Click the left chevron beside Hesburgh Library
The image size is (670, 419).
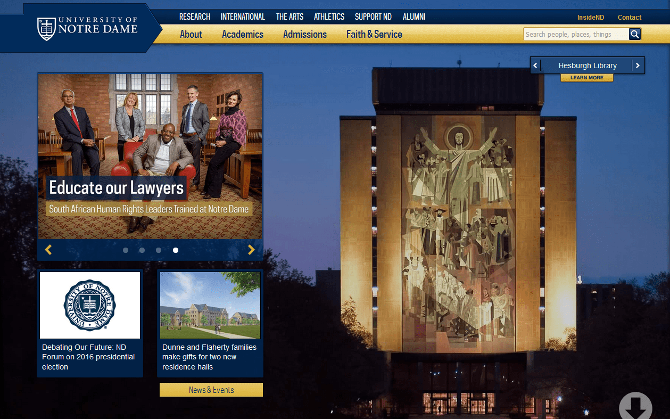click(535, 65)
